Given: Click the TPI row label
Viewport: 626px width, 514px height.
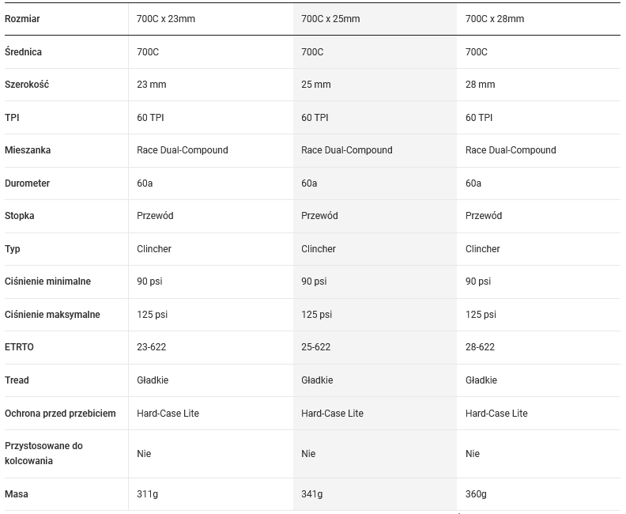Looking at the screenshot, I should pyautogui.click(x=13, y=118).
